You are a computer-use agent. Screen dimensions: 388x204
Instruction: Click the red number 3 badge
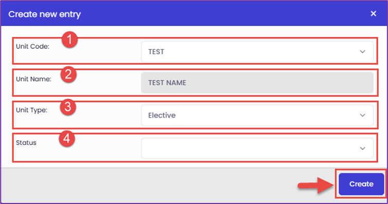point(68,107)
